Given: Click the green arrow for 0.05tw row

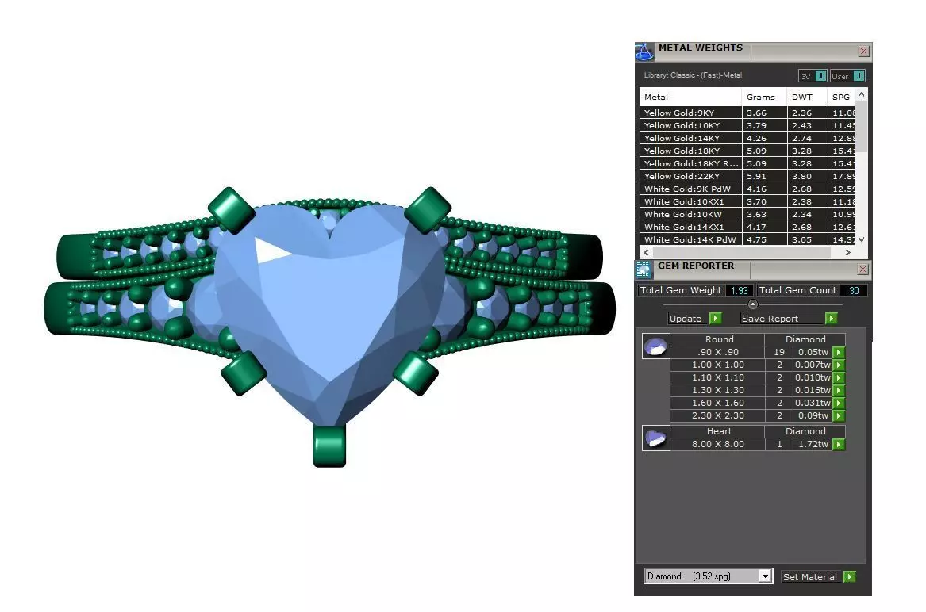Looking at the screenshot, I should pos(839,352).
